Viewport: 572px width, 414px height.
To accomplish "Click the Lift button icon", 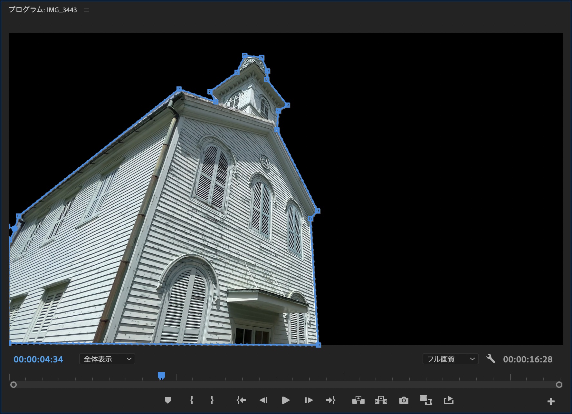I will 358,400.
